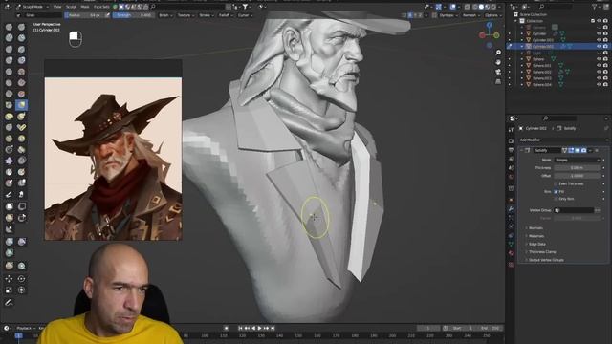Screen dimensions: 612x344
Task: Click the navigation gizmo Z axis
Action: [489, 26]
